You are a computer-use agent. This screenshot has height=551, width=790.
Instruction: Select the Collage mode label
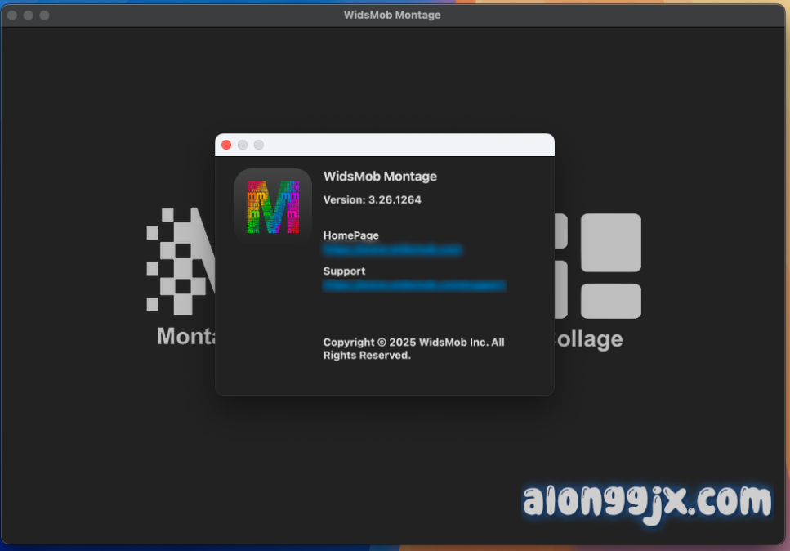(x=588, y=338)
